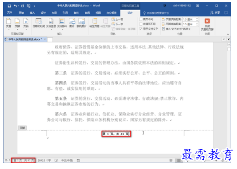Screen dimensions: 237x169
Task: Insert Online Pictures (联机图片)
Action: click(82, 23)
